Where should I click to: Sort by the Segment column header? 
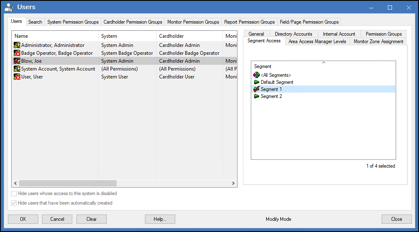pos(323,66)
